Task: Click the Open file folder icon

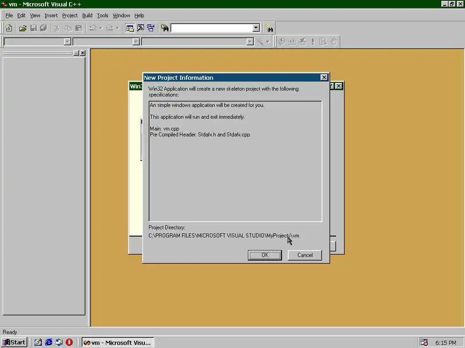Action: click(x=23, y=28)
